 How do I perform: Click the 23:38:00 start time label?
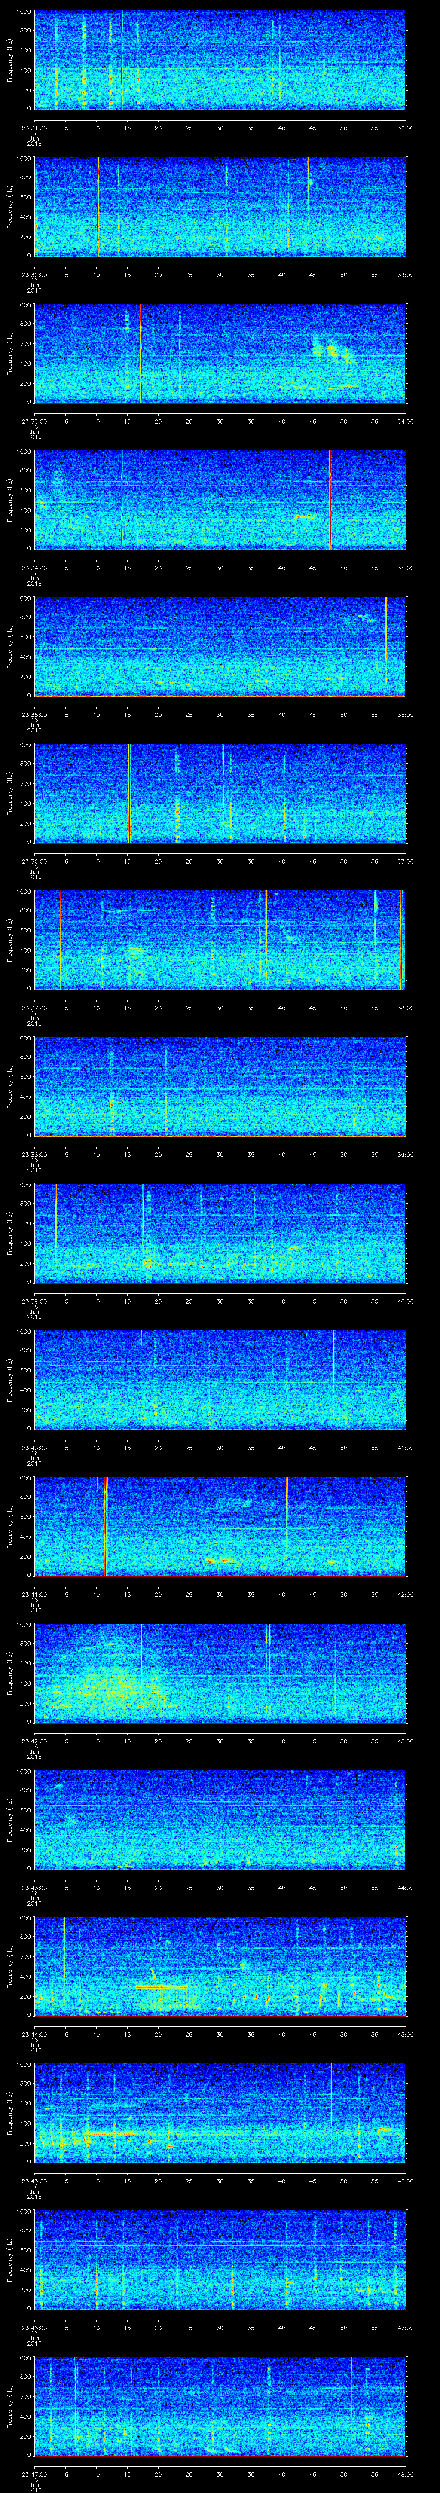[x=35, y=1155]
